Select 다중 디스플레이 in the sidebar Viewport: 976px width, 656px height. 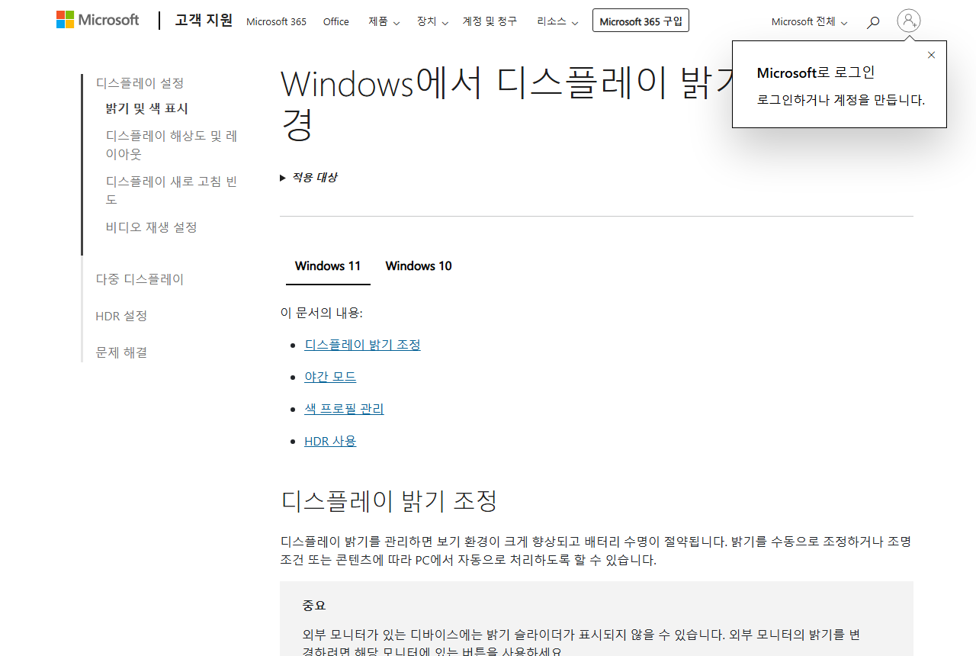140,279
